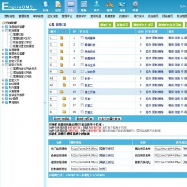187x187 pixels.
Task: Open the 系统 section in top navigation
Action: 45,6
